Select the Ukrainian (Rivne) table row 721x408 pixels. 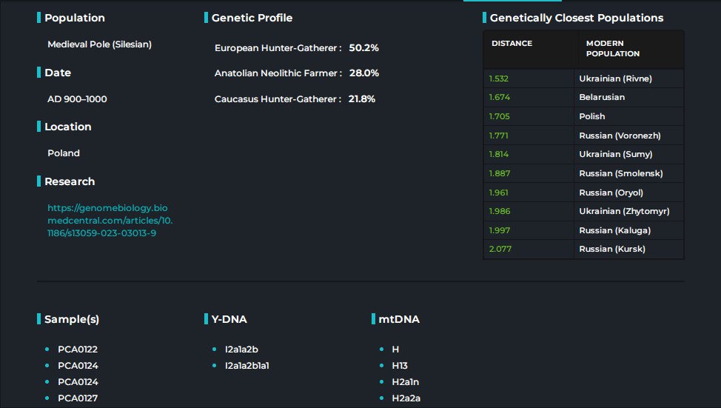pyautogui.click(x=615, y=78)
